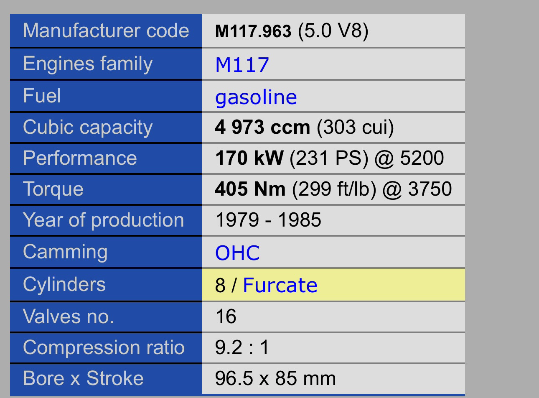Follow the gasoline fuel link
This screenshot has height=398, width=539.
(x=256, y=97)
